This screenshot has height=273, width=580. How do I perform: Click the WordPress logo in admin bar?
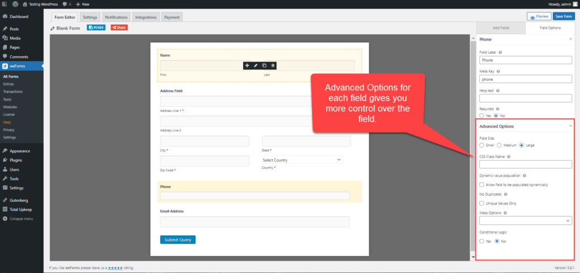click(x=15, y=5)
